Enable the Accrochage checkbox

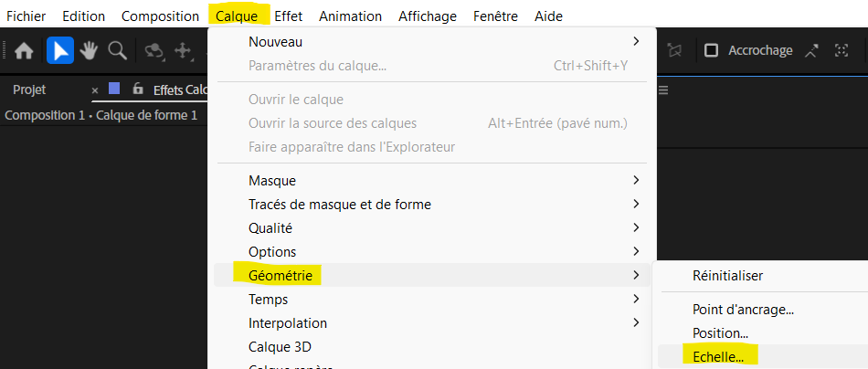tap(712, 51)
